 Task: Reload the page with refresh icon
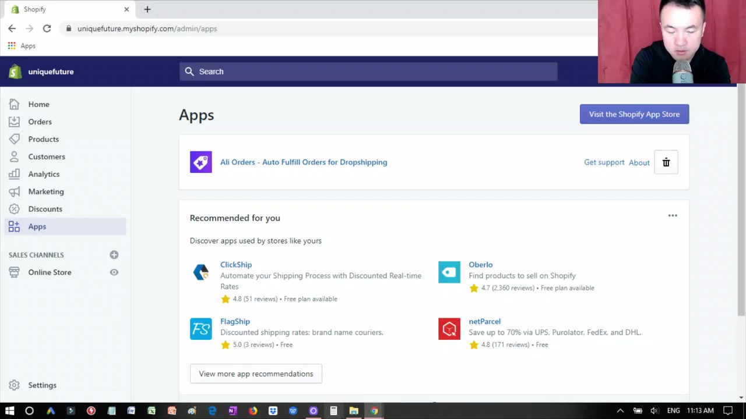[47, 29]
